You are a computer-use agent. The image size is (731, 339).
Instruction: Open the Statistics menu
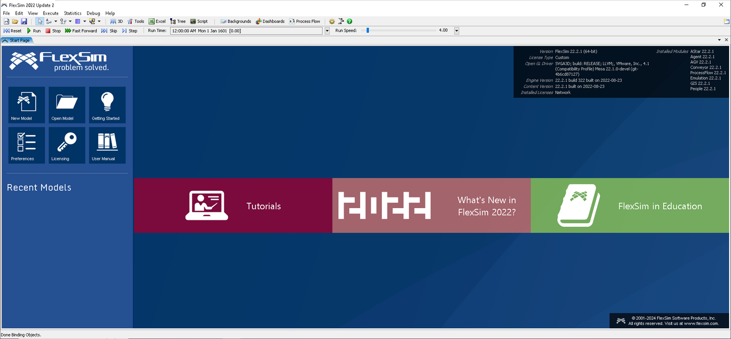coord(73,13)
